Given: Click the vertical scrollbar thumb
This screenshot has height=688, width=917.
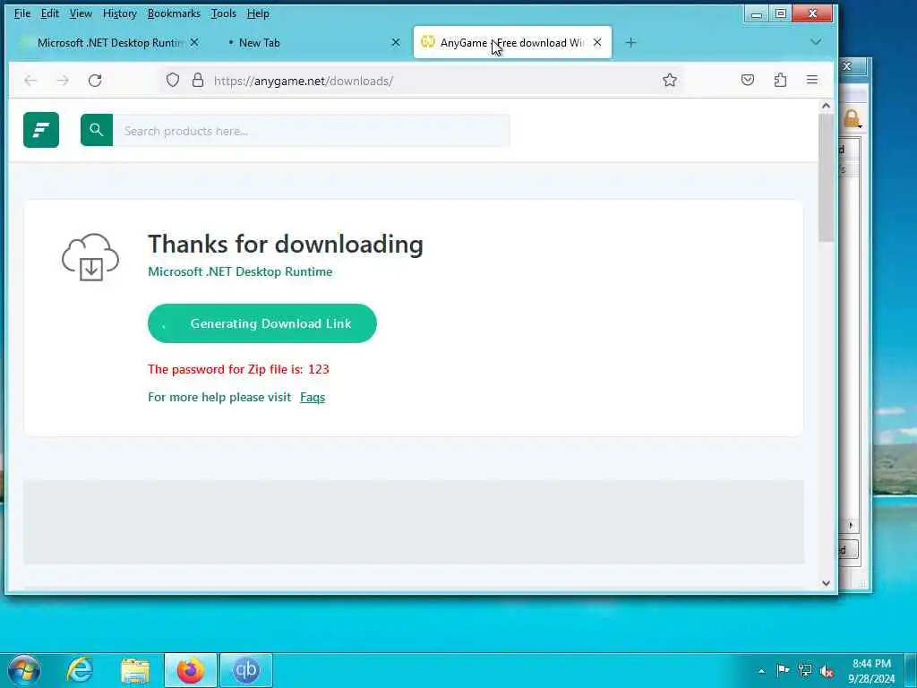Looking at the screenshot, I should [x=826, y=178].
